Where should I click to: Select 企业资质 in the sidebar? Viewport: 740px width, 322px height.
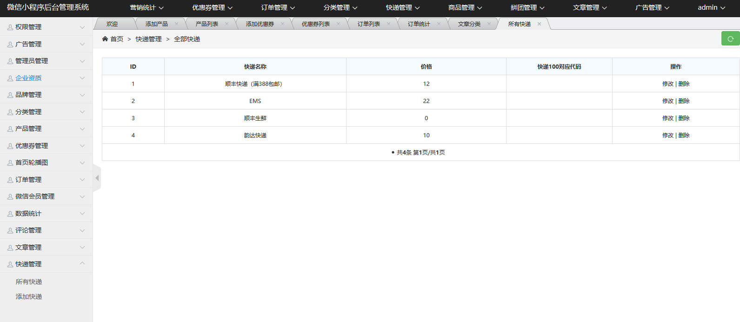point(28,78)
